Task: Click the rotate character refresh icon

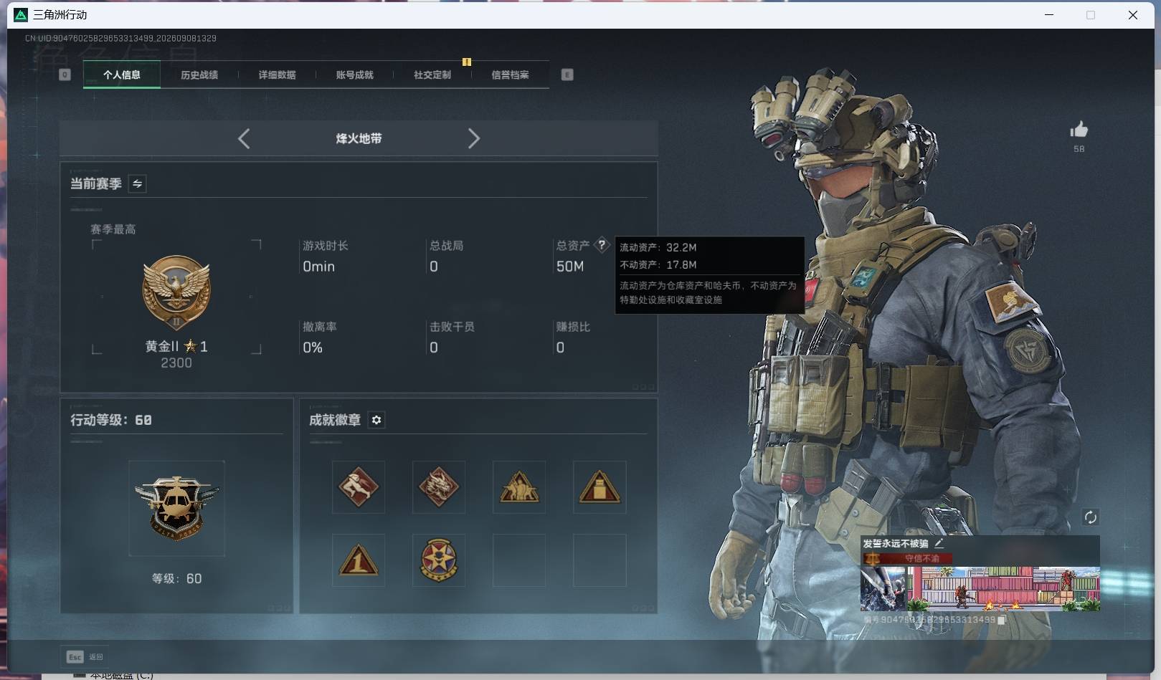Action: tap(1090, 517)
